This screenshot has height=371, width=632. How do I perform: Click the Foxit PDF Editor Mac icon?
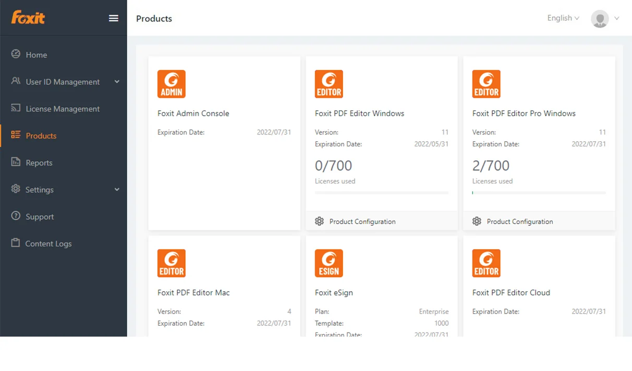(172, 263)
